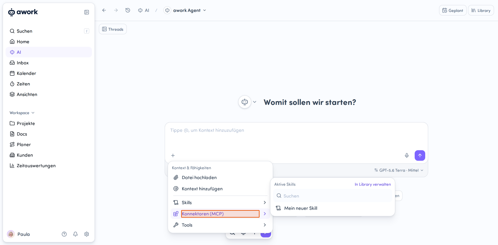Open the awork Agent dropdown in header
Viewport: 498px width, 245px height.
185,10
